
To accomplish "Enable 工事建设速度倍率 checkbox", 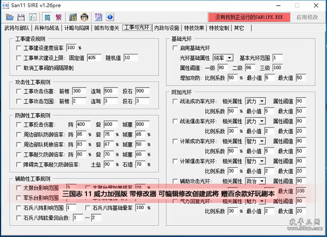I will pos(19,48).
